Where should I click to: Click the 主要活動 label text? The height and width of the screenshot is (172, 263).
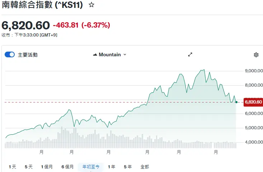pyautogui.click(x=28, y=55)
